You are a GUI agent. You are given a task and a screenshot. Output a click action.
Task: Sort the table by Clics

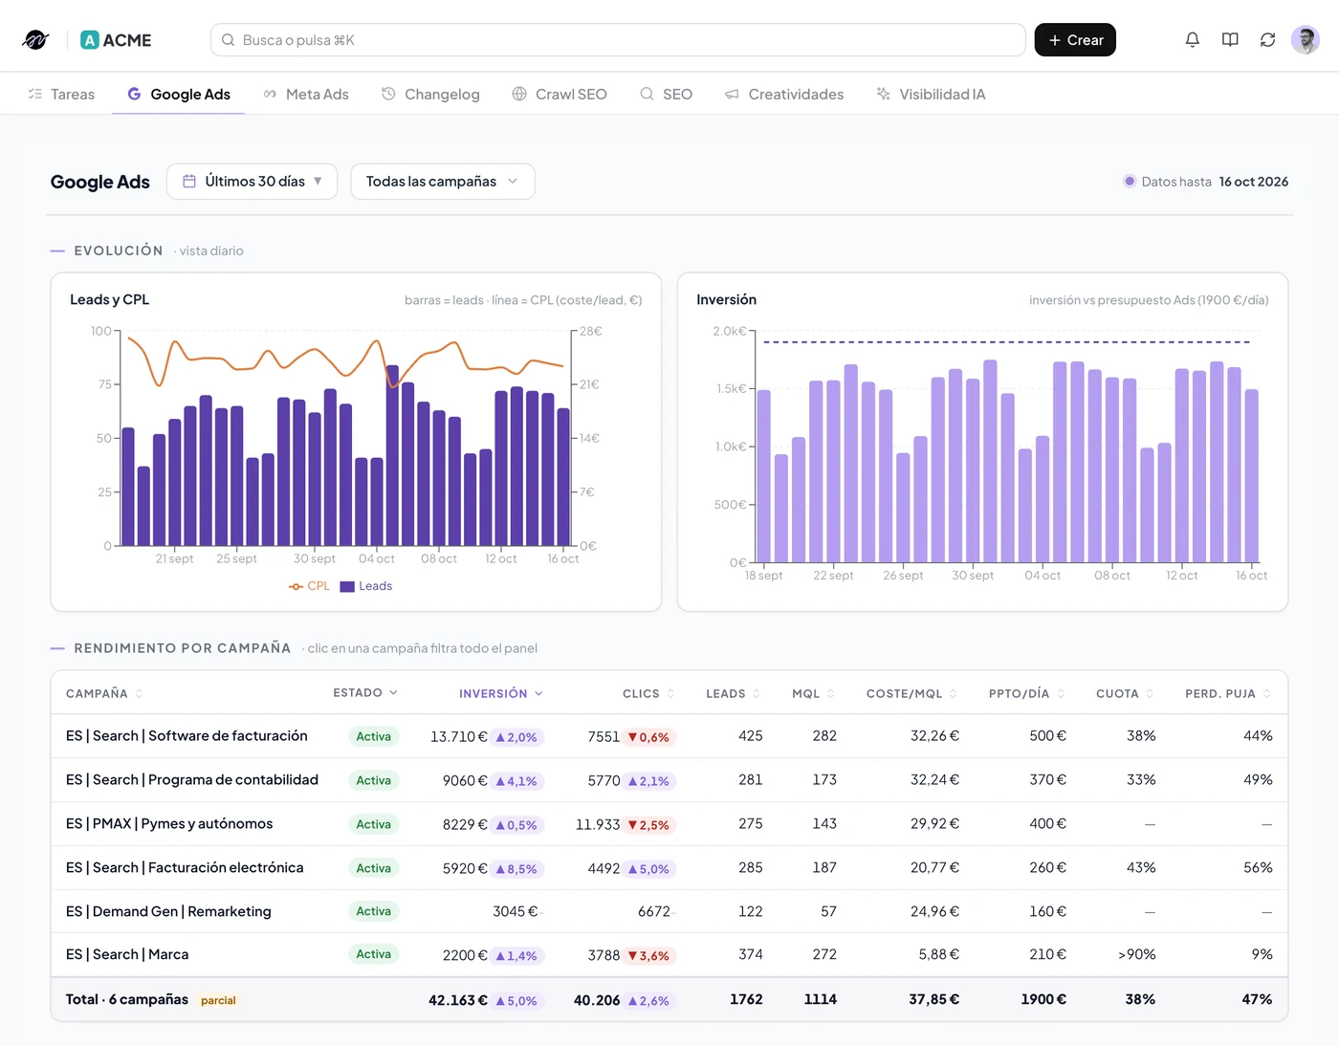648,693
